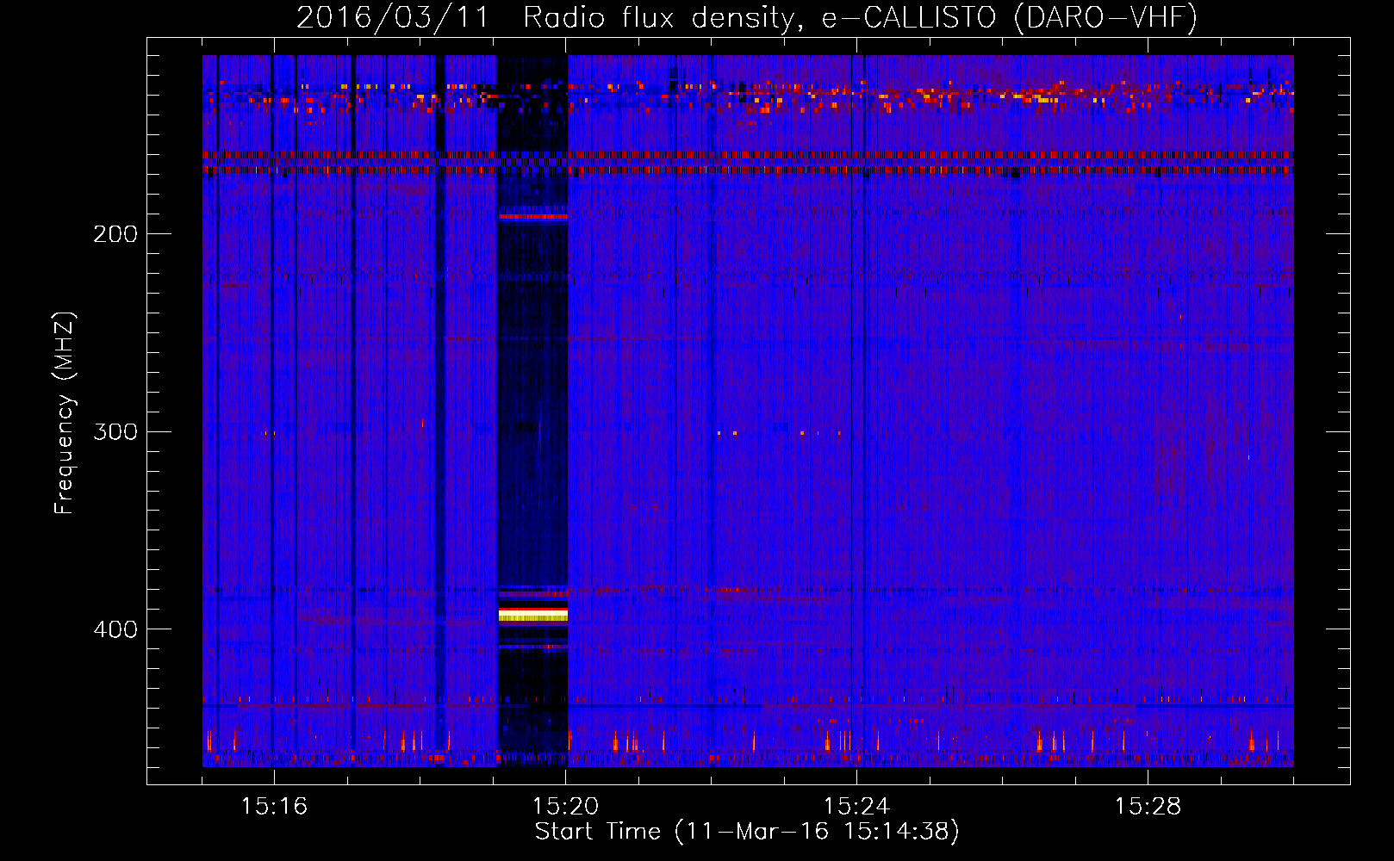Click the 'Start Time (11-Mar-16 15:14:38)' label
1394x861 pixels.
click(747, 832)
